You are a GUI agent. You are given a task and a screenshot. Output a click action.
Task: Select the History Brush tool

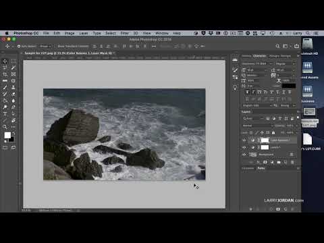coord(5,94)
